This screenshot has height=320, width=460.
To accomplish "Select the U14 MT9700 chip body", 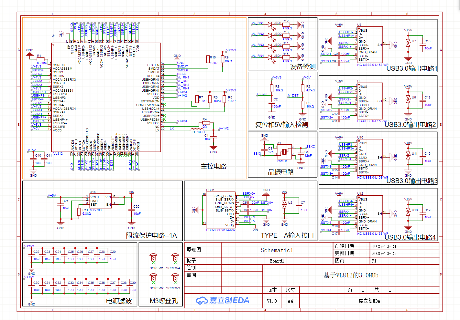I will click(x=101, y=201).
